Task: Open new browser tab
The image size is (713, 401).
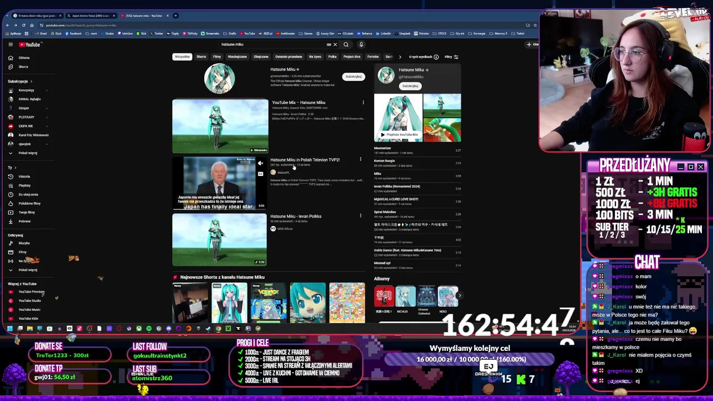Action: pyautogui.click(x=175, y=16)
